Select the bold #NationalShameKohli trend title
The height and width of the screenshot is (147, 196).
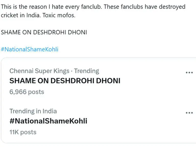48,121
